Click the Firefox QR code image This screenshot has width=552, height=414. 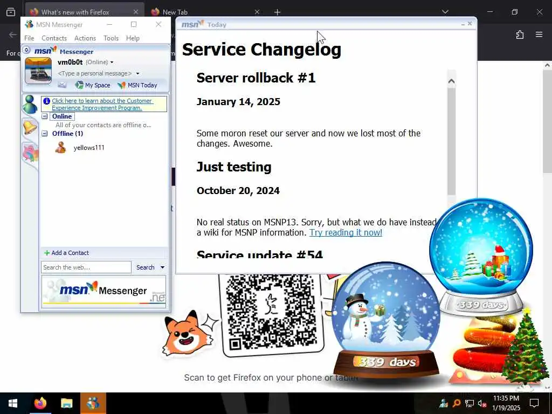coord(271,313)
